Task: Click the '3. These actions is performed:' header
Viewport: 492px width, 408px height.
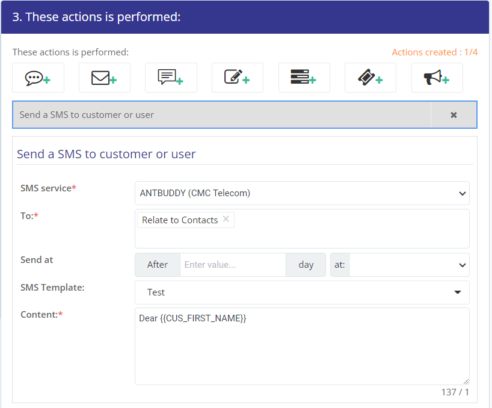Action: click(x=96, y=17)
